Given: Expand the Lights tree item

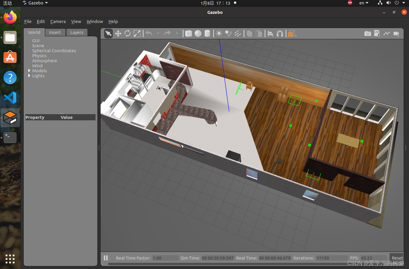Looking at the screenshot, I should (29, 76).
